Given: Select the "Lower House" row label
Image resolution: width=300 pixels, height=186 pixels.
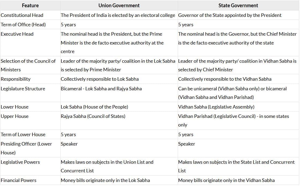Looking at the screenshot, I should [x=14, y=107].
